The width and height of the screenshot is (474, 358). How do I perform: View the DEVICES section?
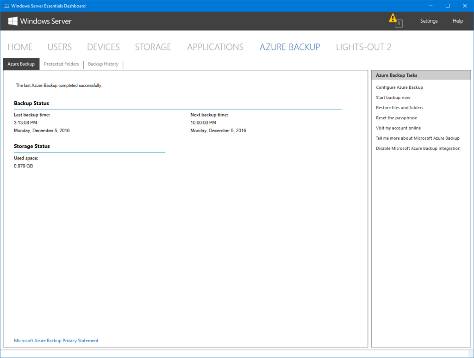click(x=103, y=47)
